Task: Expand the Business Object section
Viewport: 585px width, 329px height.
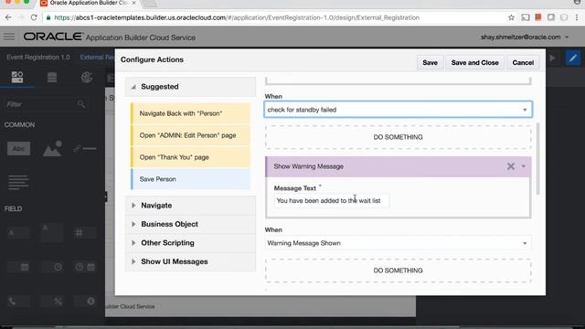Action: pyautogui.click(x=190, y=224)
